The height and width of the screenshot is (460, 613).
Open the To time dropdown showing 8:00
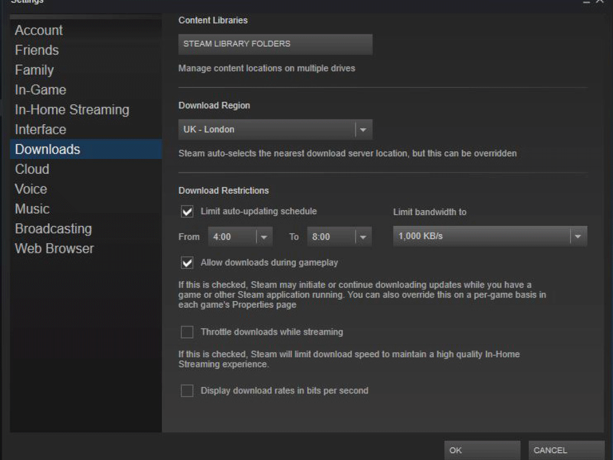click(339, 237)
